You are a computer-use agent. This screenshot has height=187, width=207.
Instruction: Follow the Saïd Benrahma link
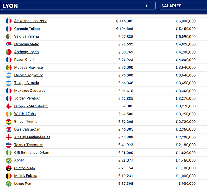[x=27, y=36]
